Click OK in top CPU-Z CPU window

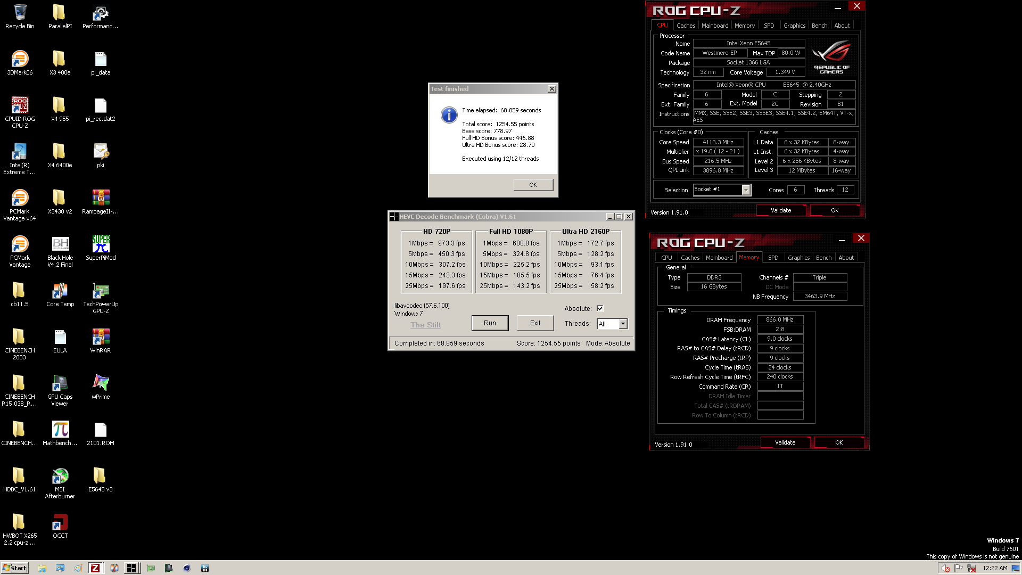(835, 210)
